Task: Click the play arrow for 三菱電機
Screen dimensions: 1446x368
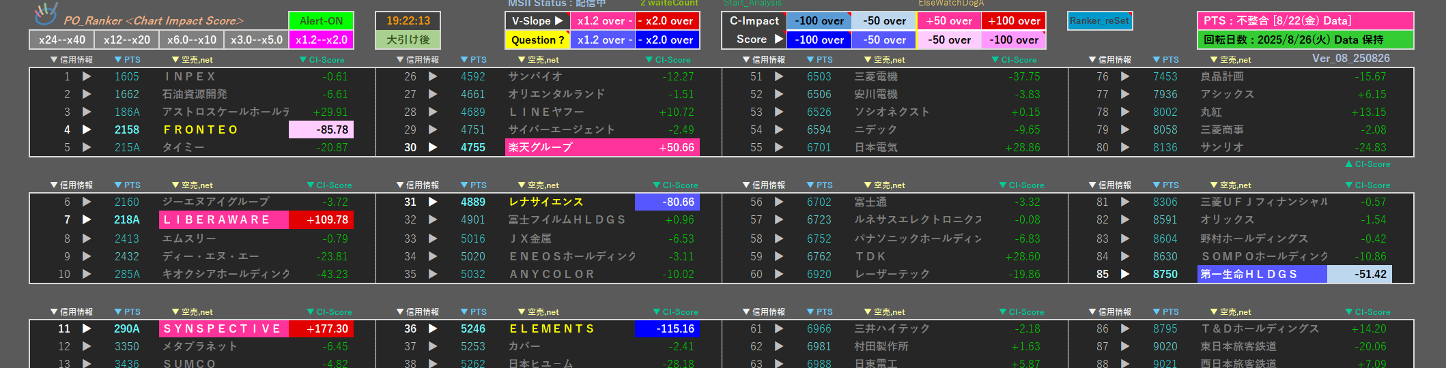Action: coord(779,76)
